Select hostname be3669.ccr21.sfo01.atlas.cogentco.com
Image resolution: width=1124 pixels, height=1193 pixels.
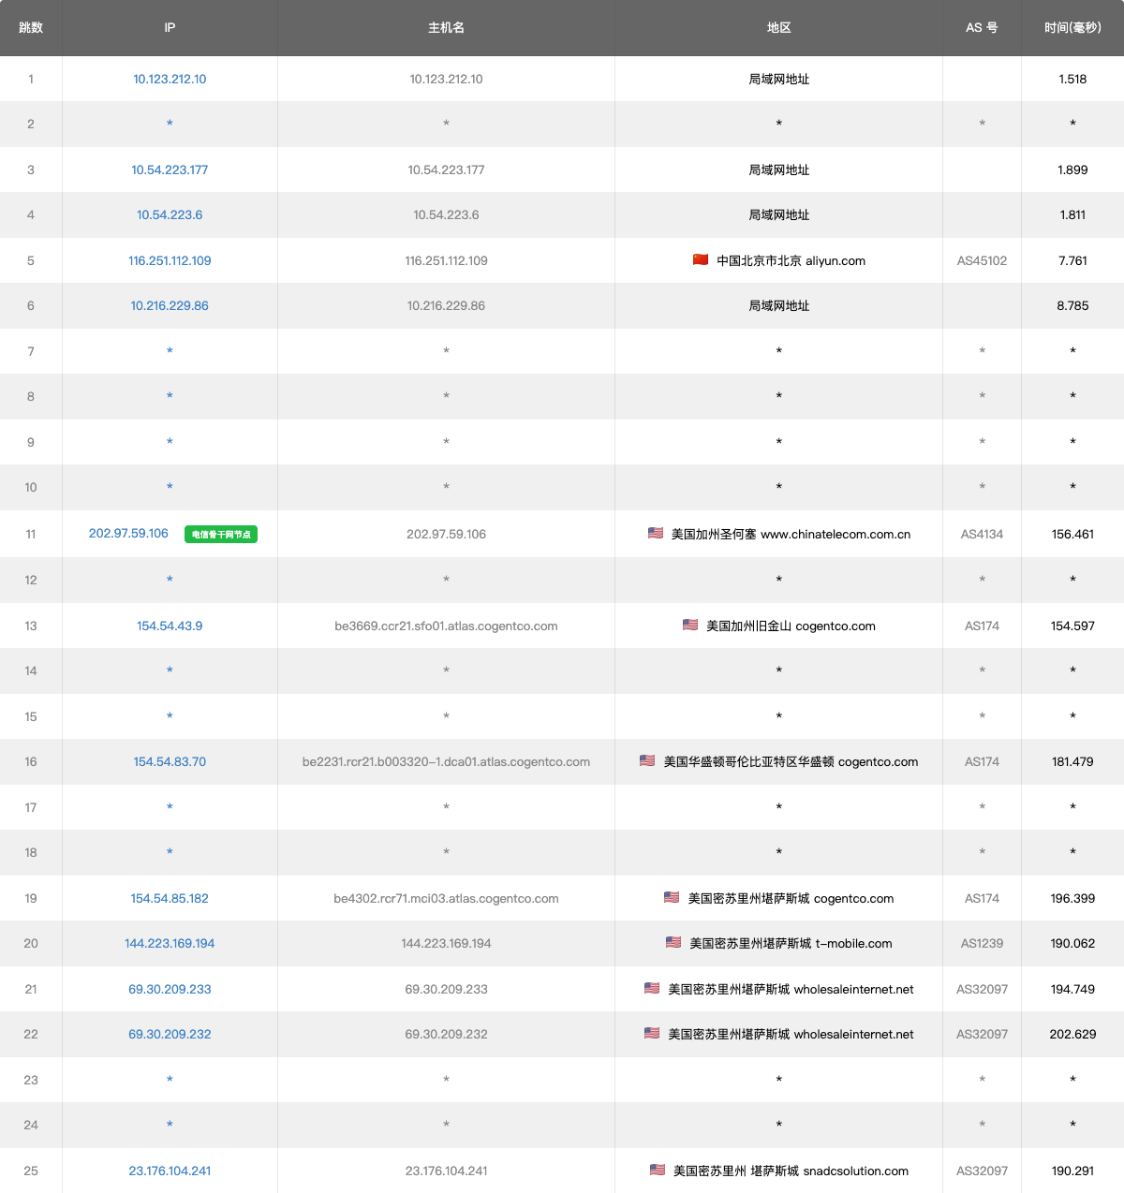click(446, 626)
